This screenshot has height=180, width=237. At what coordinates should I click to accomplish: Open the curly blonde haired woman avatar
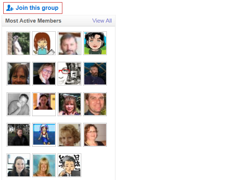point(70,135)
